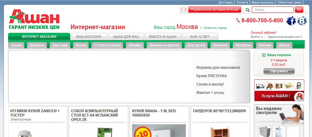
Task: Open the Для детей category
Action: [x=196, y=45]
